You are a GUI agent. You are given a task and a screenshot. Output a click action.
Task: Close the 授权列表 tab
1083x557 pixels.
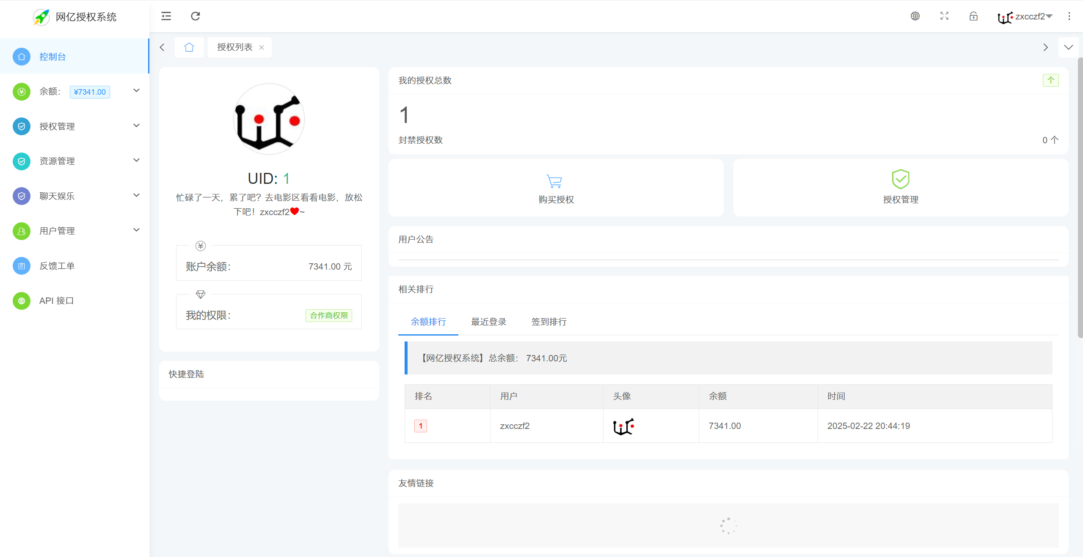(262, 47)
